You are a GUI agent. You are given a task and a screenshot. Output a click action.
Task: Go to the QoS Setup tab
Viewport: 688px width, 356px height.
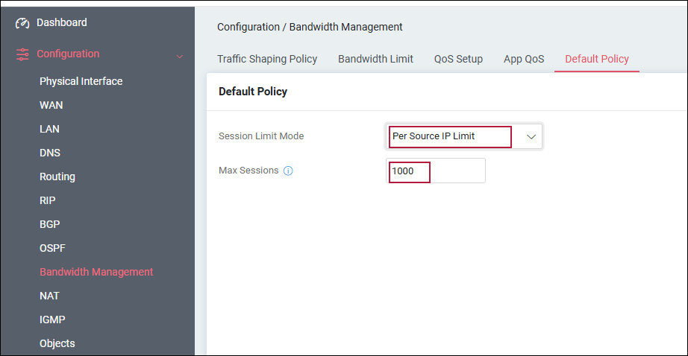(x=458, y=59)
